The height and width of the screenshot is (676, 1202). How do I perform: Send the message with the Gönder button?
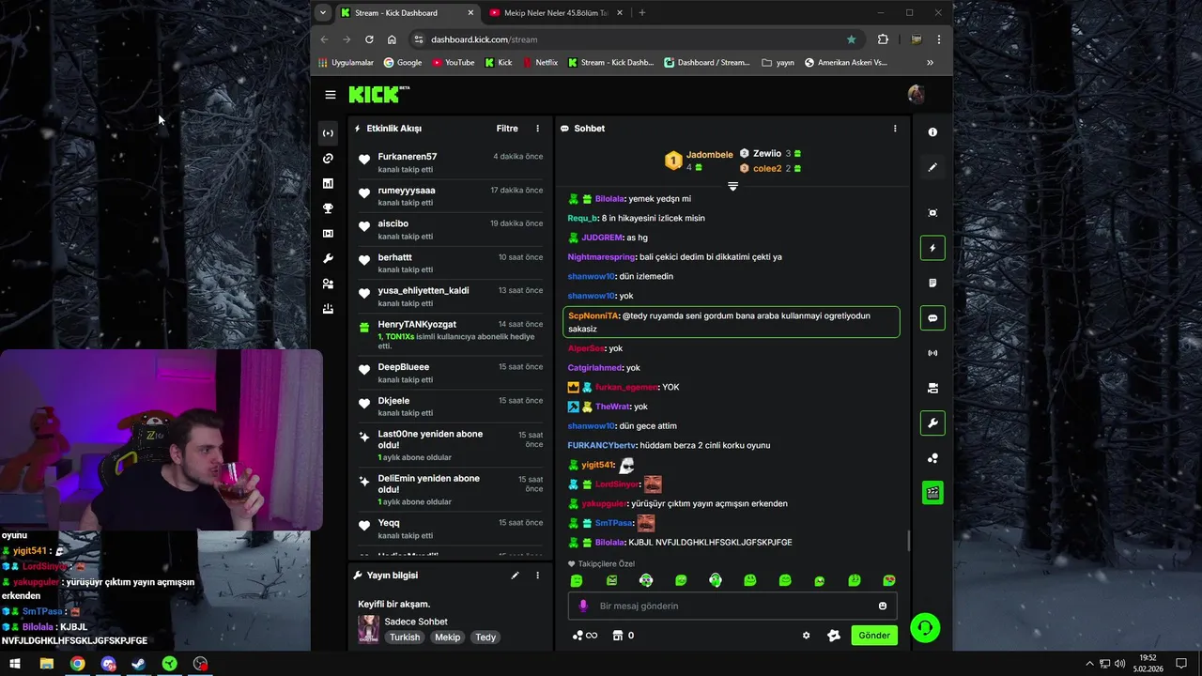(x=873, y=636)
